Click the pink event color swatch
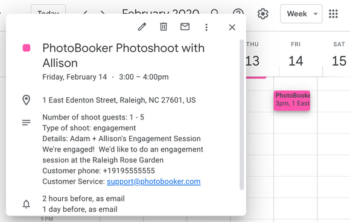The image size is (350, 222). click(x=27, y=48)
